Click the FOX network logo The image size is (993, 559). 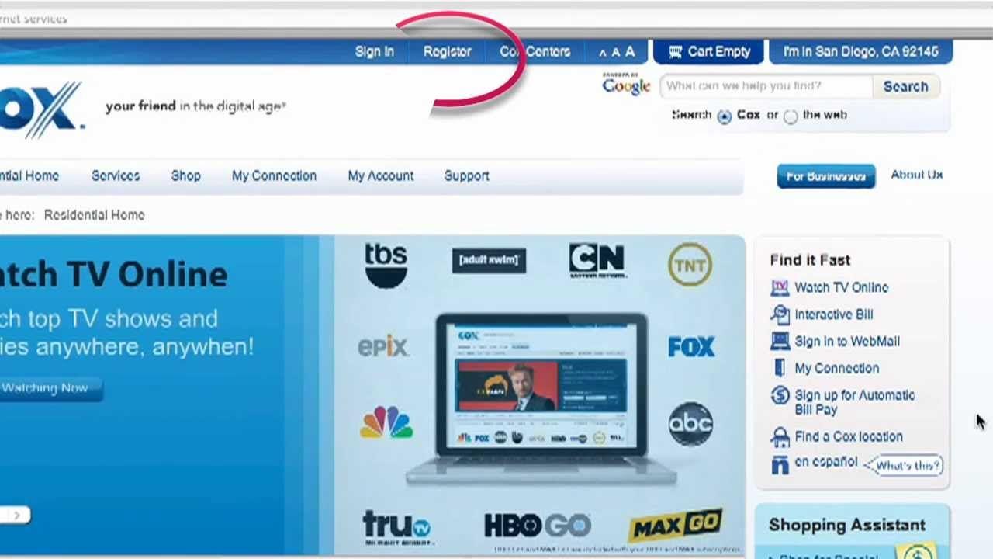pos(691,346)
